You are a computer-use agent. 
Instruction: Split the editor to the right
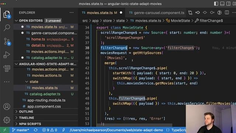pos(227,13)
